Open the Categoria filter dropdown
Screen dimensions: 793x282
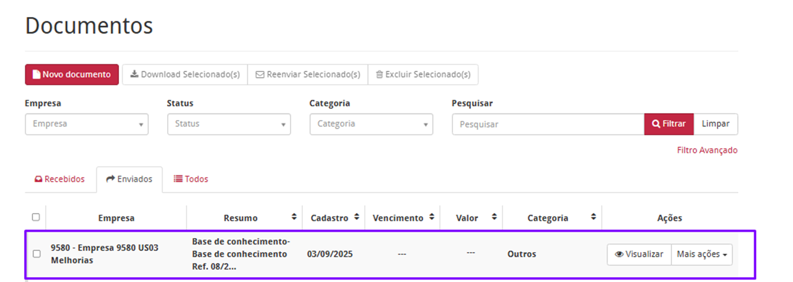[371, 124]
